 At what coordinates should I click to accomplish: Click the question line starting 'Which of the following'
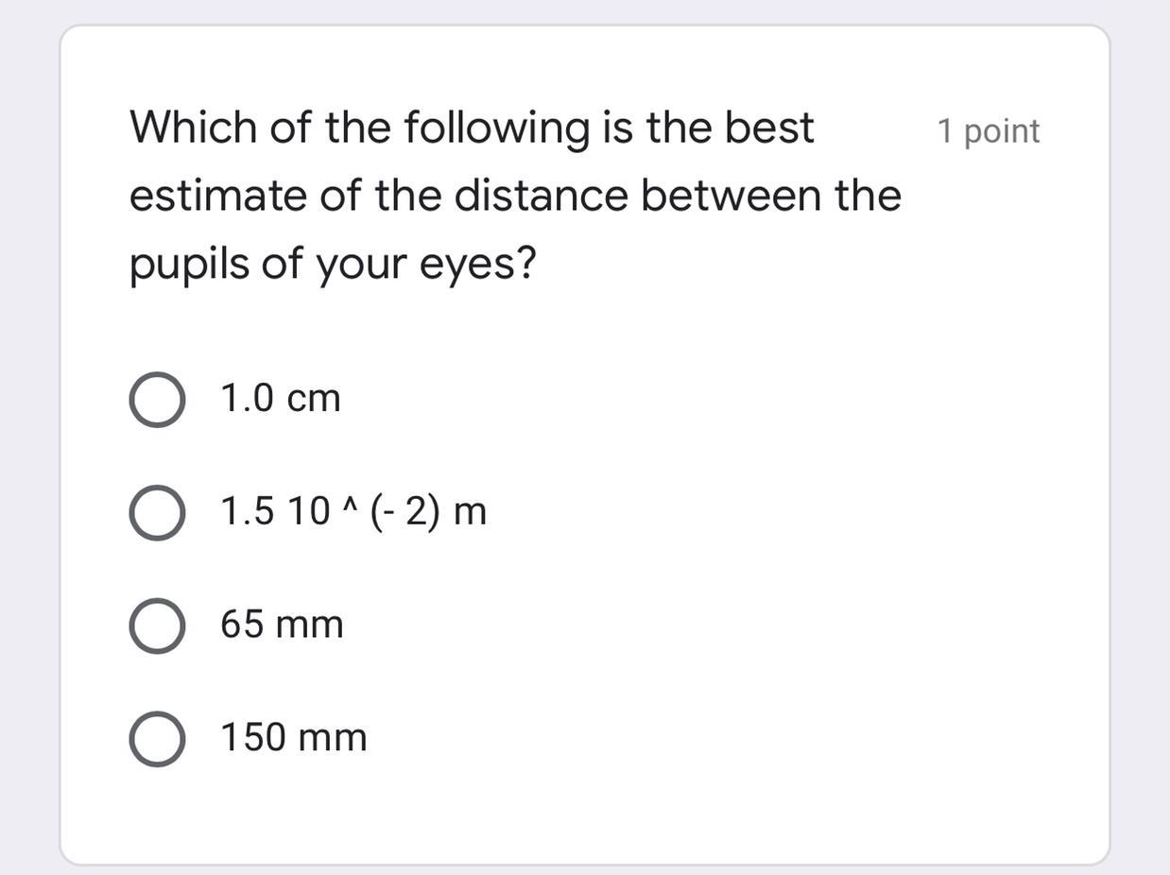[x=472, y=128]
